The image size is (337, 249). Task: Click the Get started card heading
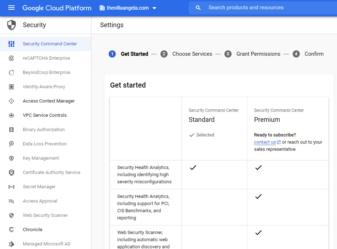click(128, 85)
